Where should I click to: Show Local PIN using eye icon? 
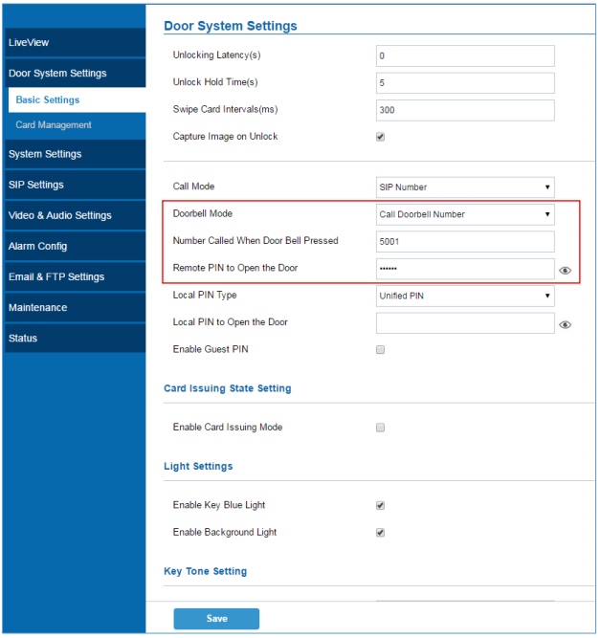point(565,324)
